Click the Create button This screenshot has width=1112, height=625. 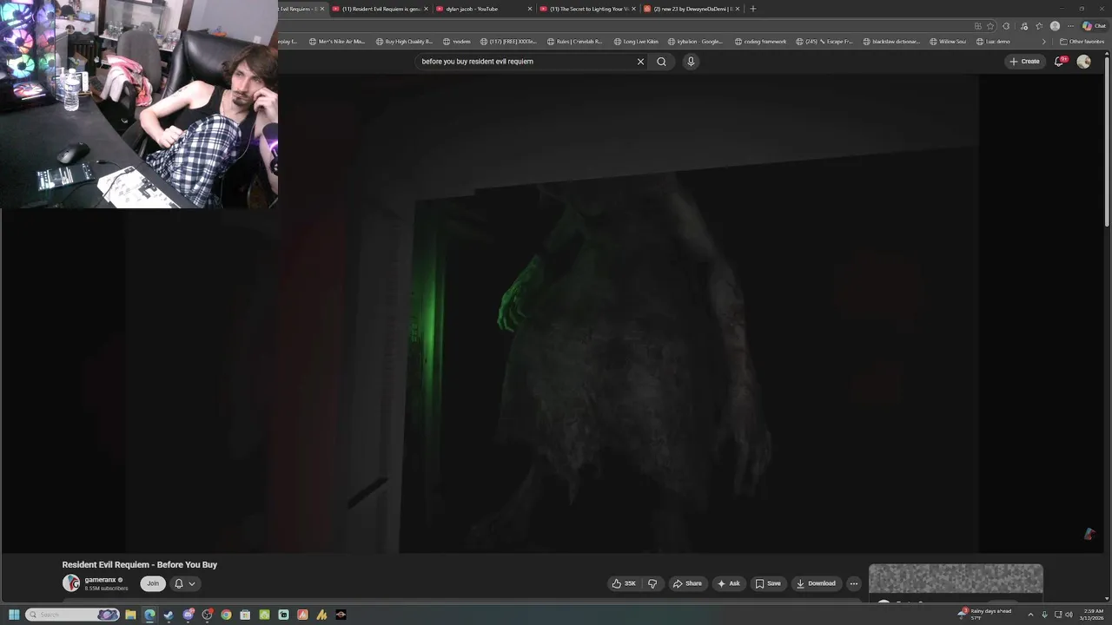coord(1024,62)
